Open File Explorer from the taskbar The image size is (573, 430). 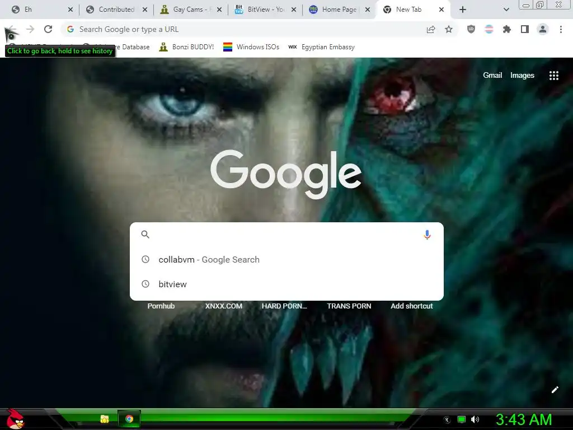[105, 419]
